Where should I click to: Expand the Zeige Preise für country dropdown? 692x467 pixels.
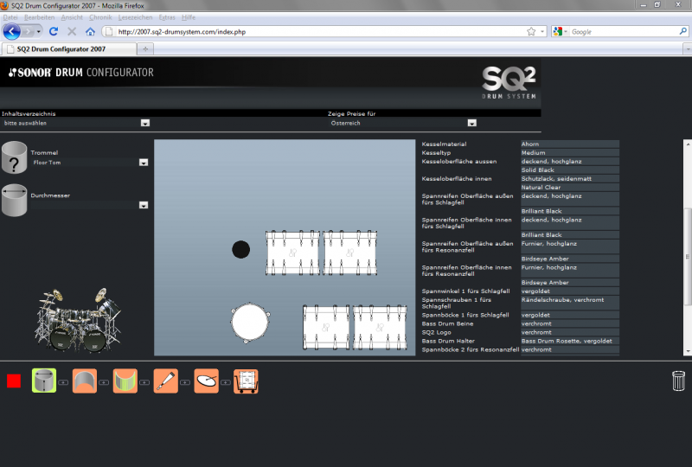point(472,123)
